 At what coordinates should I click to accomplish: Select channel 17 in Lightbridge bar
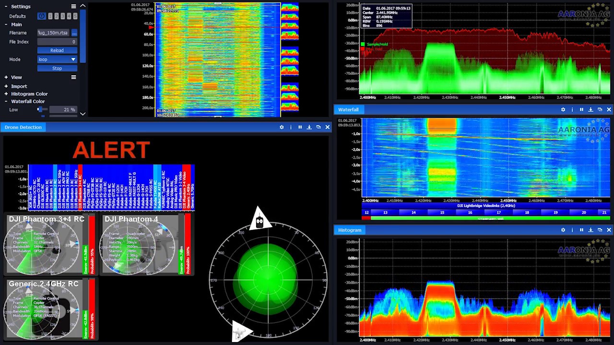tap(498, 212)
